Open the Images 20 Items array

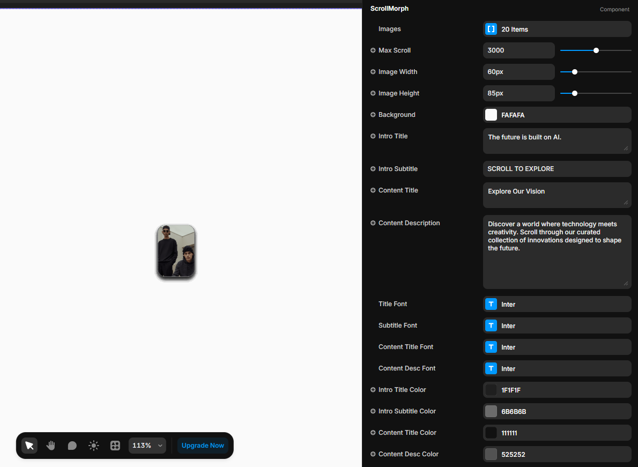[557, 29]
